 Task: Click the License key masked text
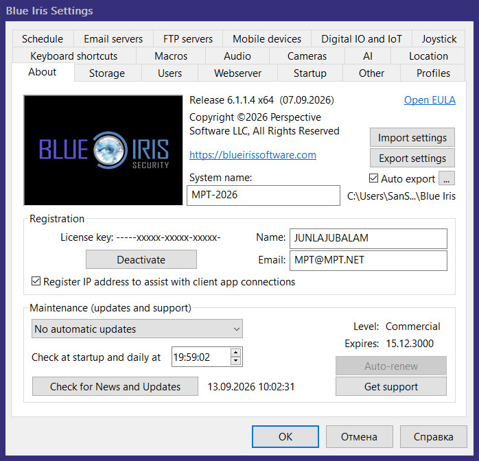[x=168, y=237]
